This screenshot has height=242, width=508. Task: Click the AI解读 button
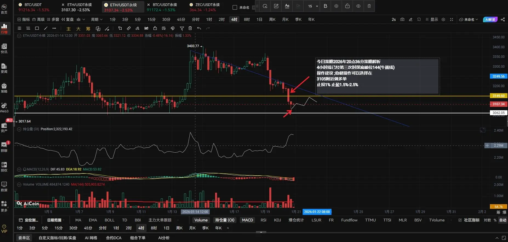tap(490, 19)
